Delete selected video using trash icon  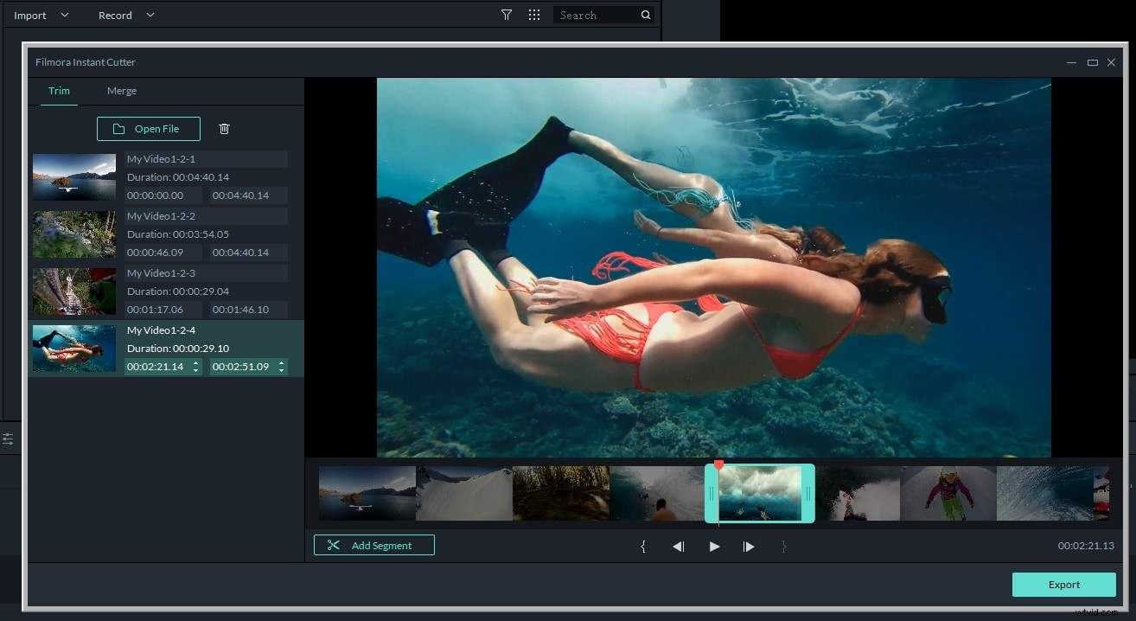tap(224, 128)
